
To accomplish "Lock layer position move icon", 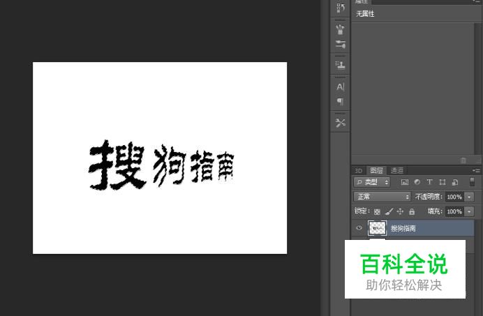I will tap(400, 211).
